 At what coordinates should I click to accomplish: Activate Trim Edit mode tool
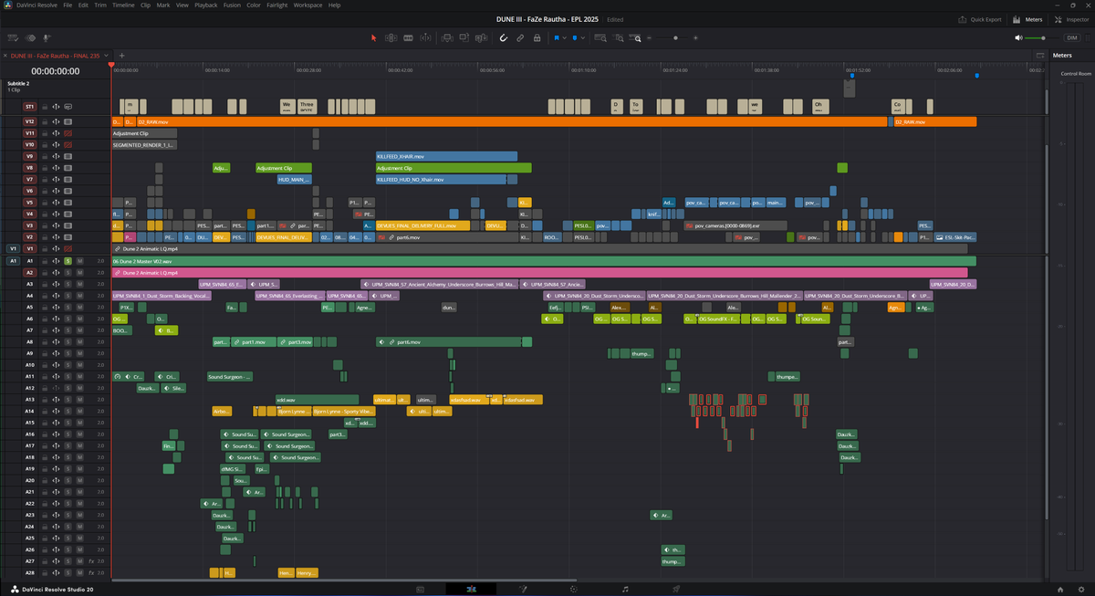pyautogui.click(x=391, y=38)
